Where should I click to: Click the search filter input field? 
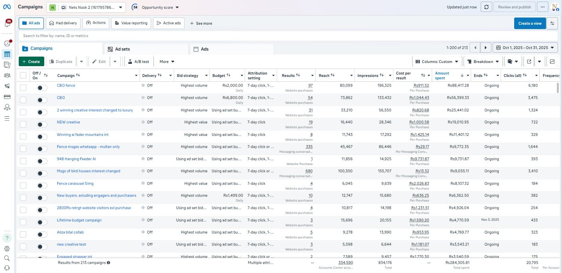[239, 36]
